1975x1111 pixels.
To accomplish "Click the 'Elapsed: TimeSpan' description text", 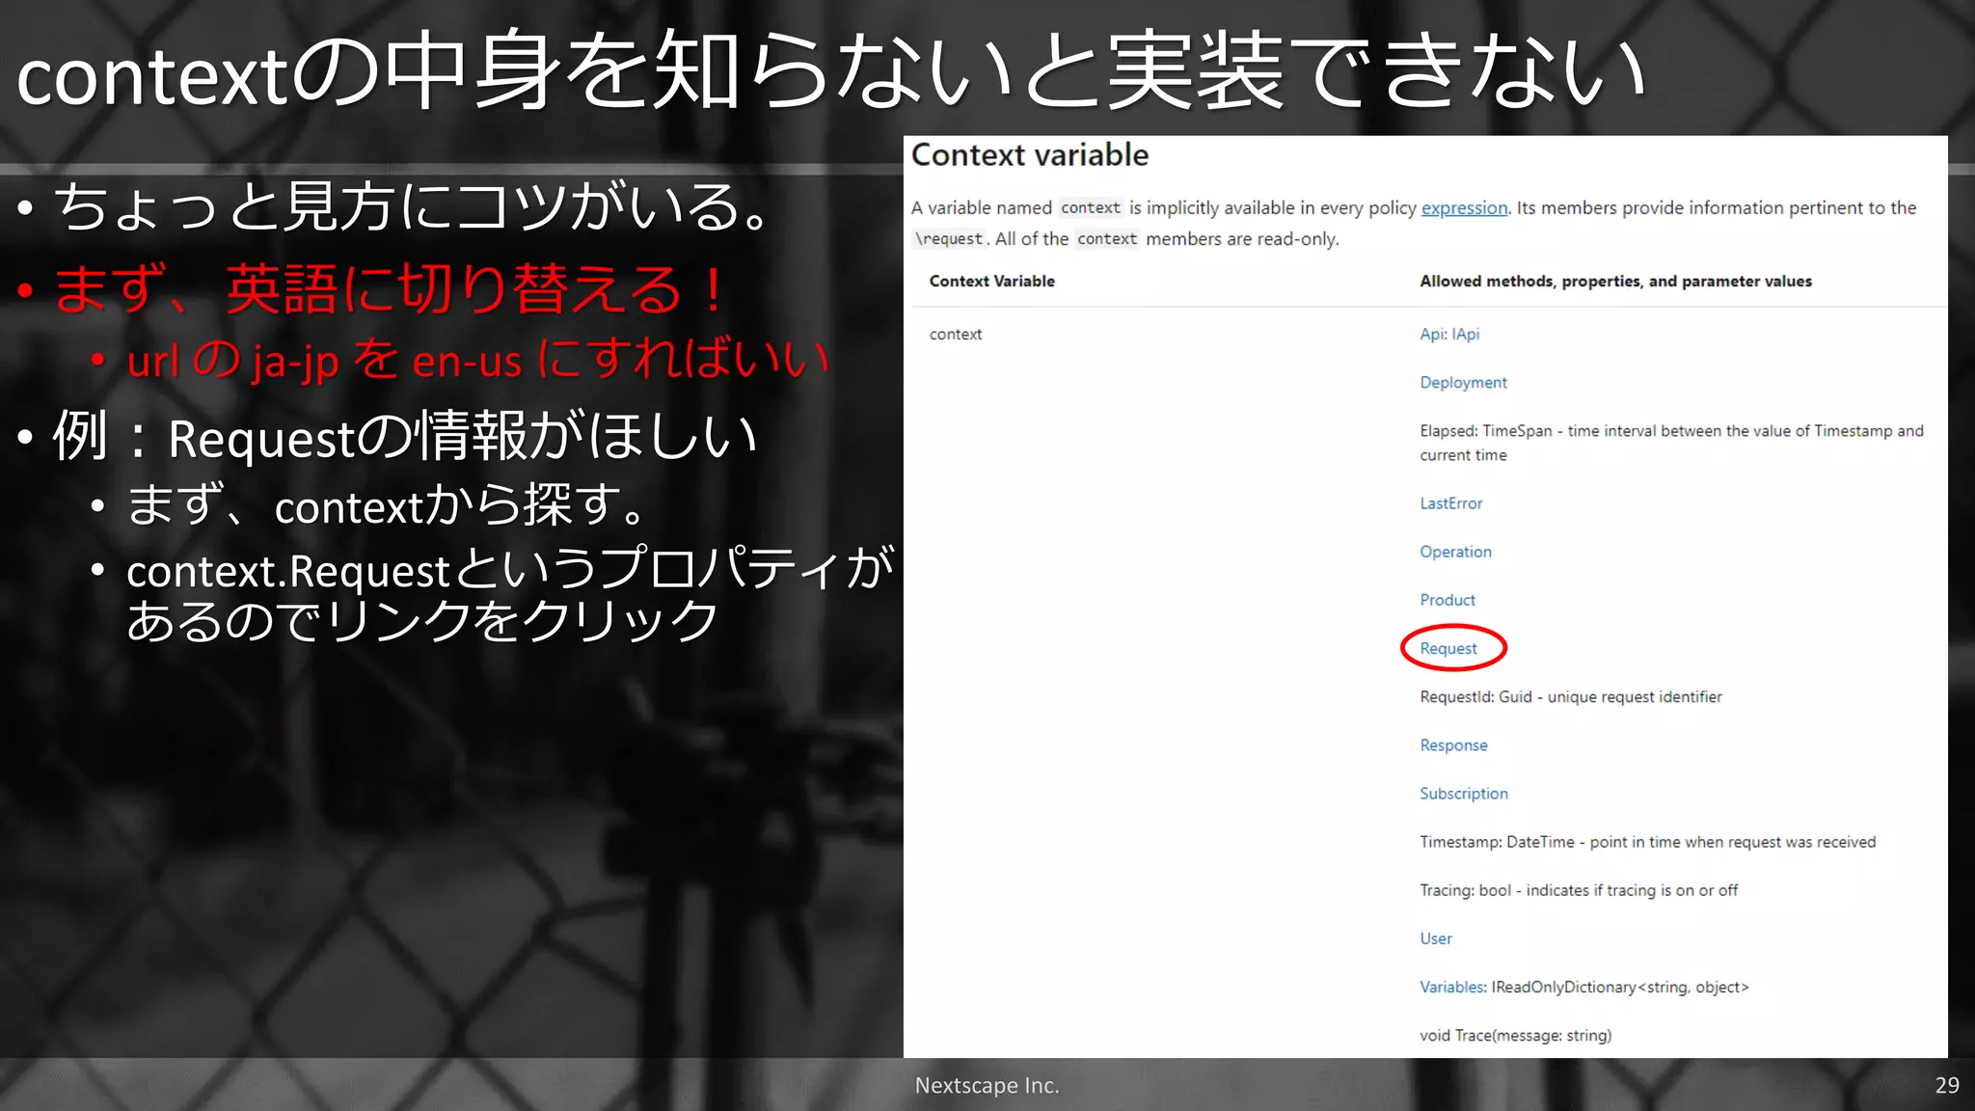I will click(1671, 443).
